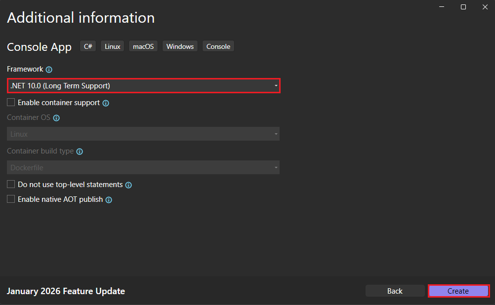
Task: Enable the container support checkbox
Action: tap(10, 102)
